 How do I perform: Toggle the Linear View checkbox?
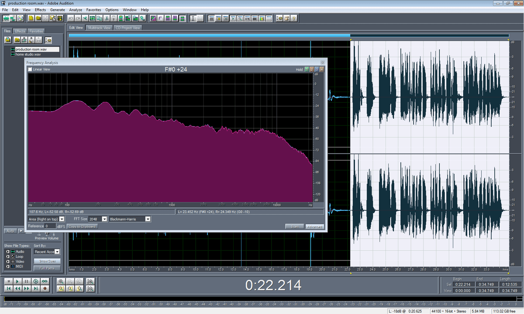(30, 69)
